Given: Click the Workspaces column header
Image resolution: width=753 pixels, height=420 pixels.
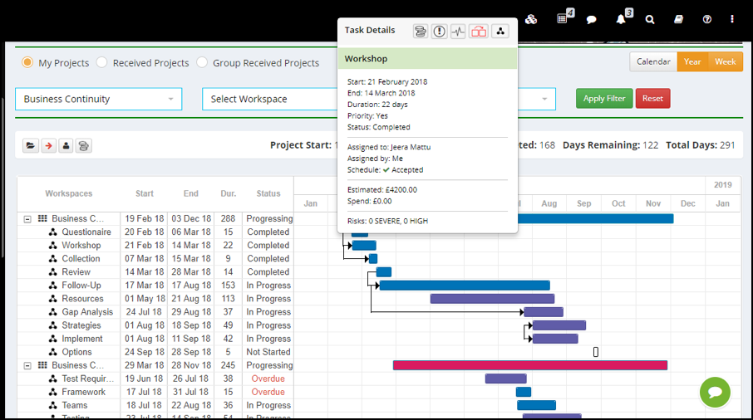Looking at the screenshot, I should coord(69,193).
